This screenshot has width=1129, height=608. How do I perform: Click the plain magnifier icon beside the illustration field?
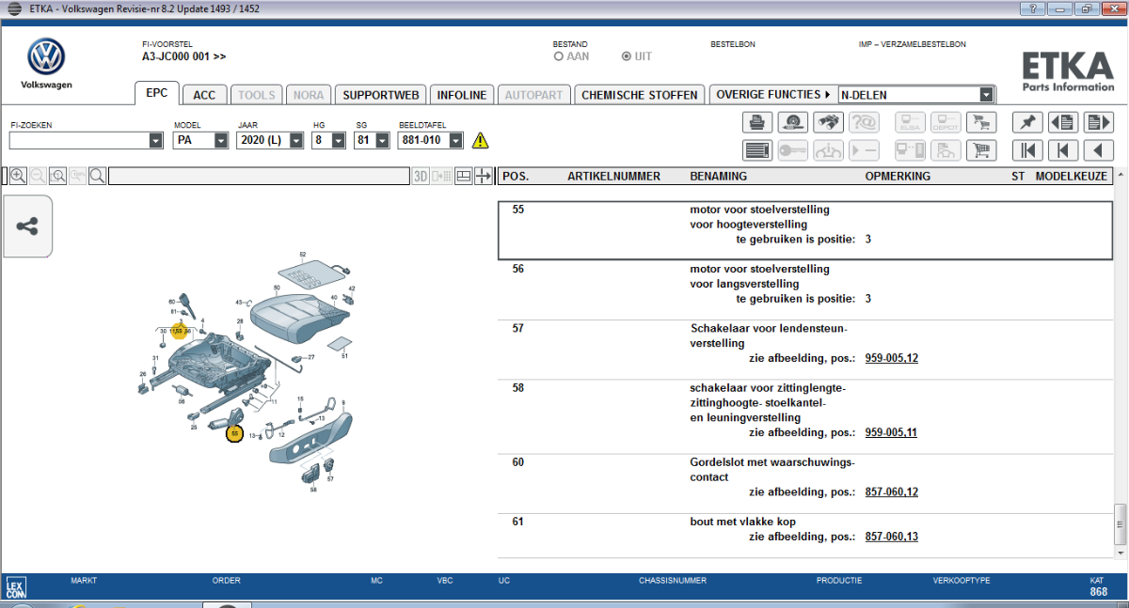(x=97, y=176)
